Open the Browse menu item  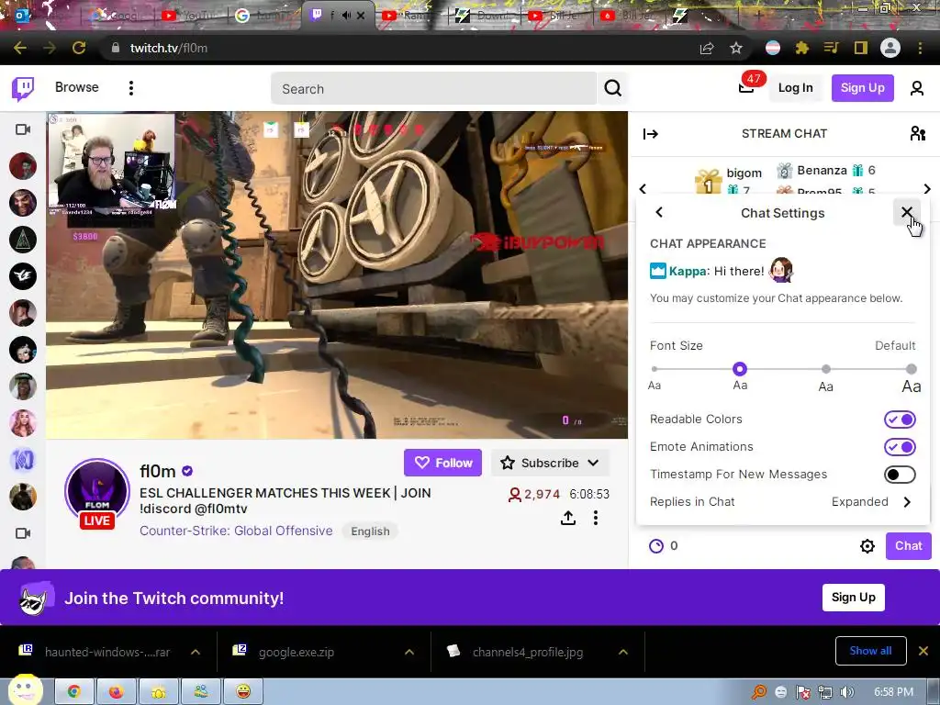(x=77, y=87)
